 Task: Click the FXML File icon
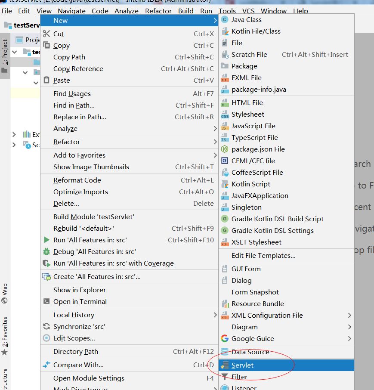225,78
